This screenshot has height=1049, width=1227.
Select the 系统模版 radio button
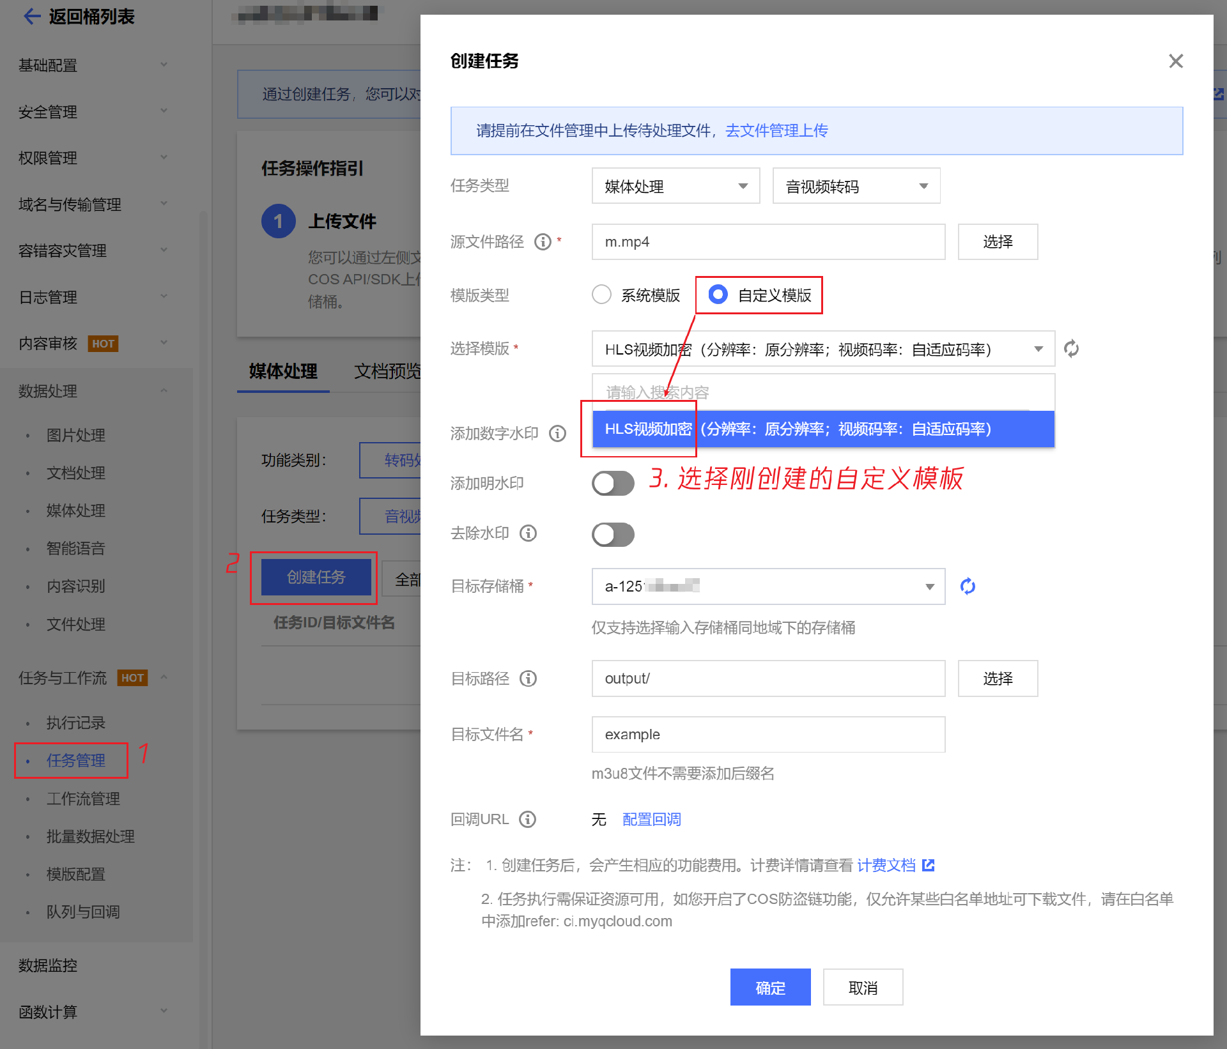[x=601, y=295]
